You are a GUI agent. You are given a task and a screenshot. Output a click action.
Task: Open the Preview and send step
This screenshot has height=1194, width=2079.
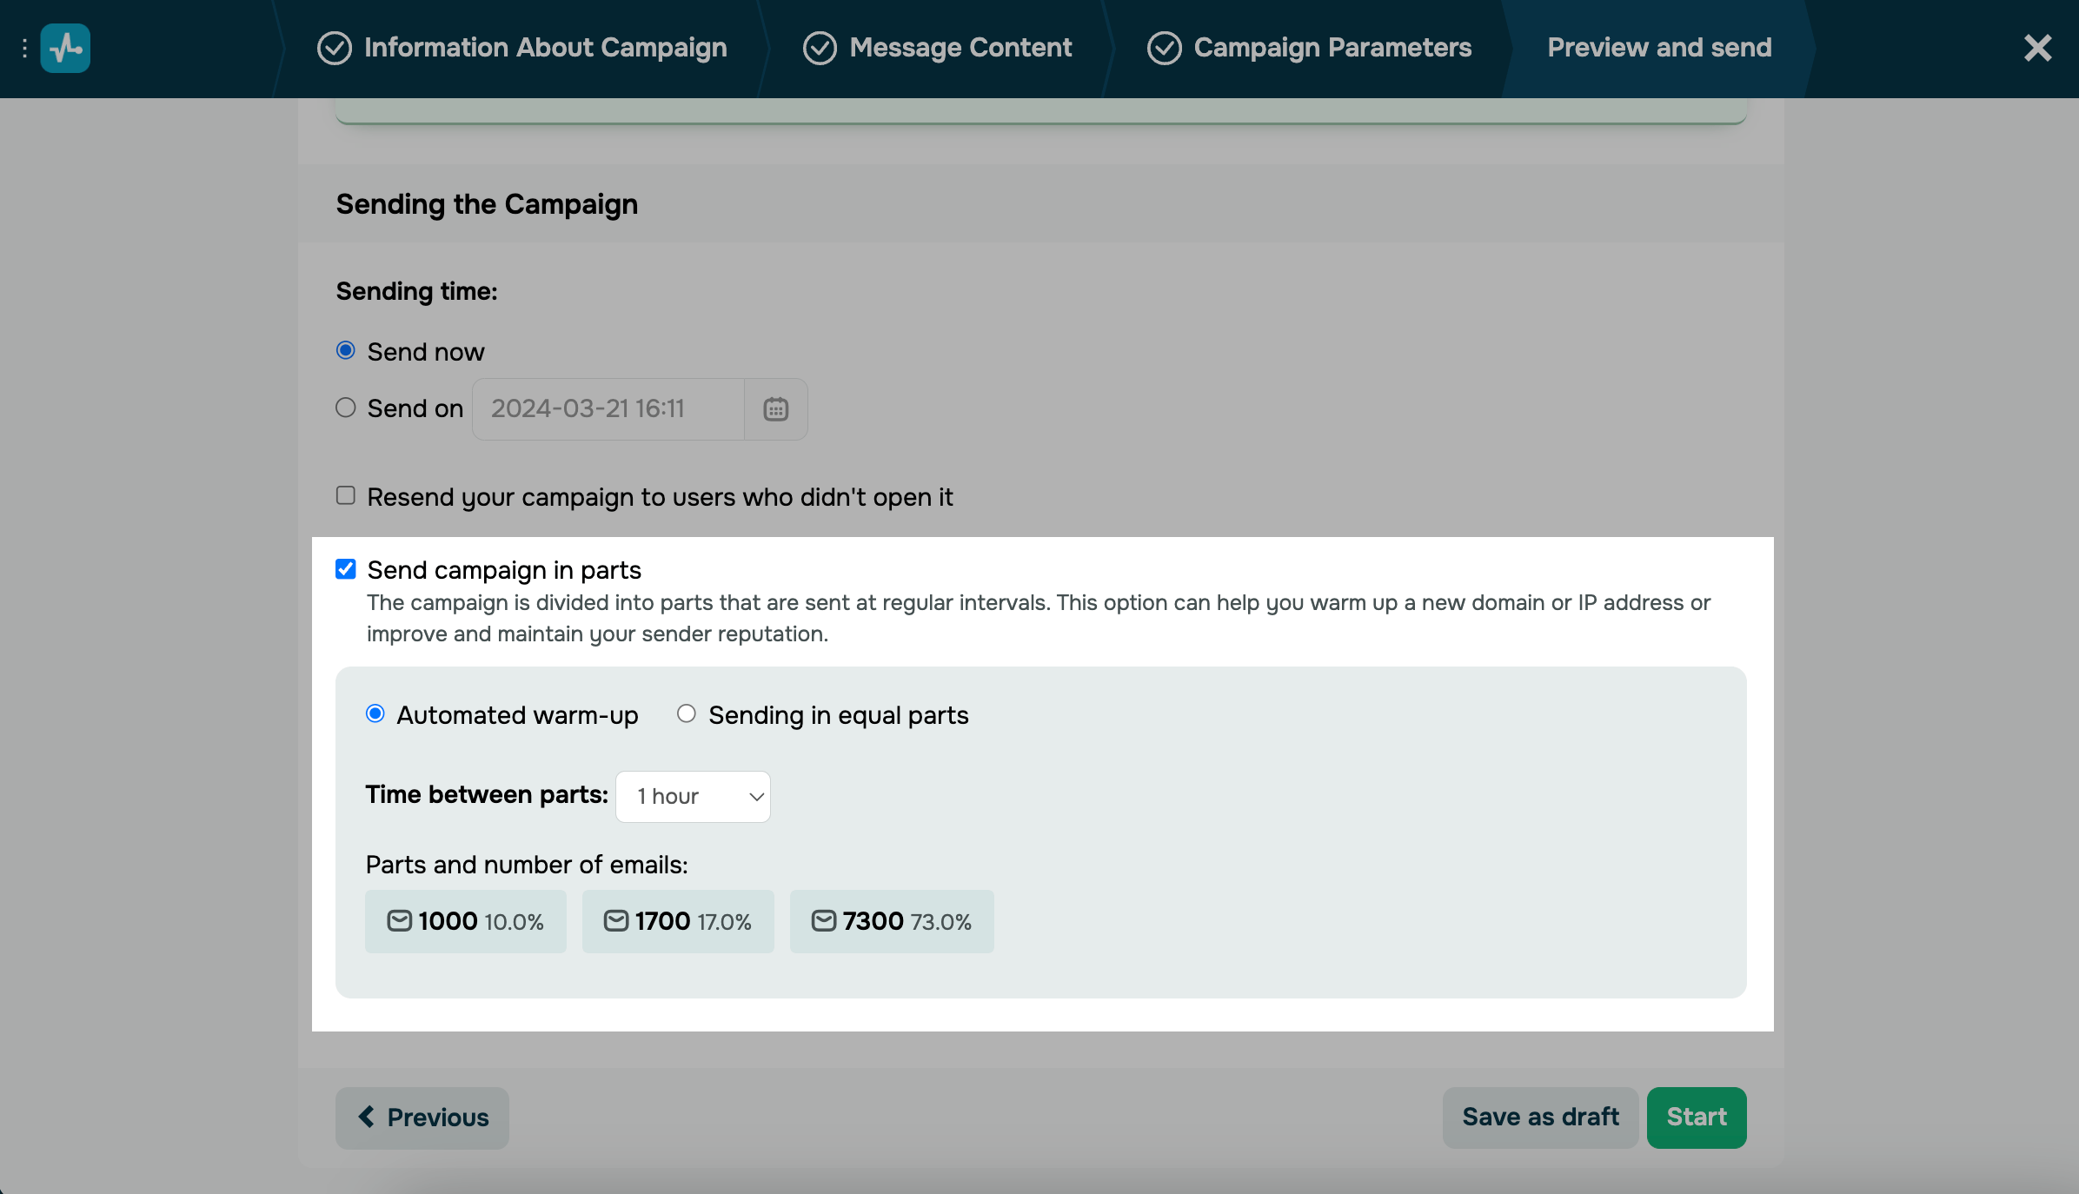[x=1658, y=49]
